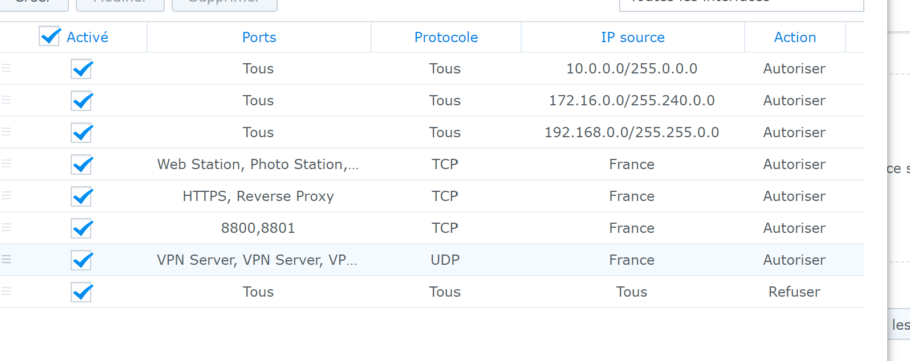910x361 pixels.
Task: Click the Action column header
Action: [x=795, y=38]
